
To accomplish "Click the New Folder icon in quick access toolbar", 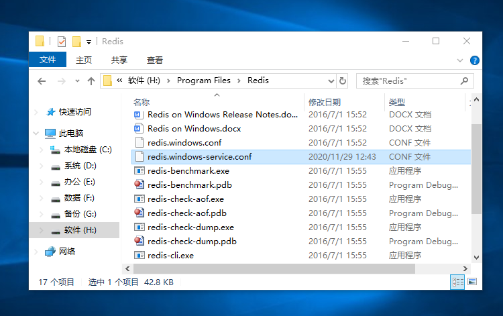I will pos(76,42).
